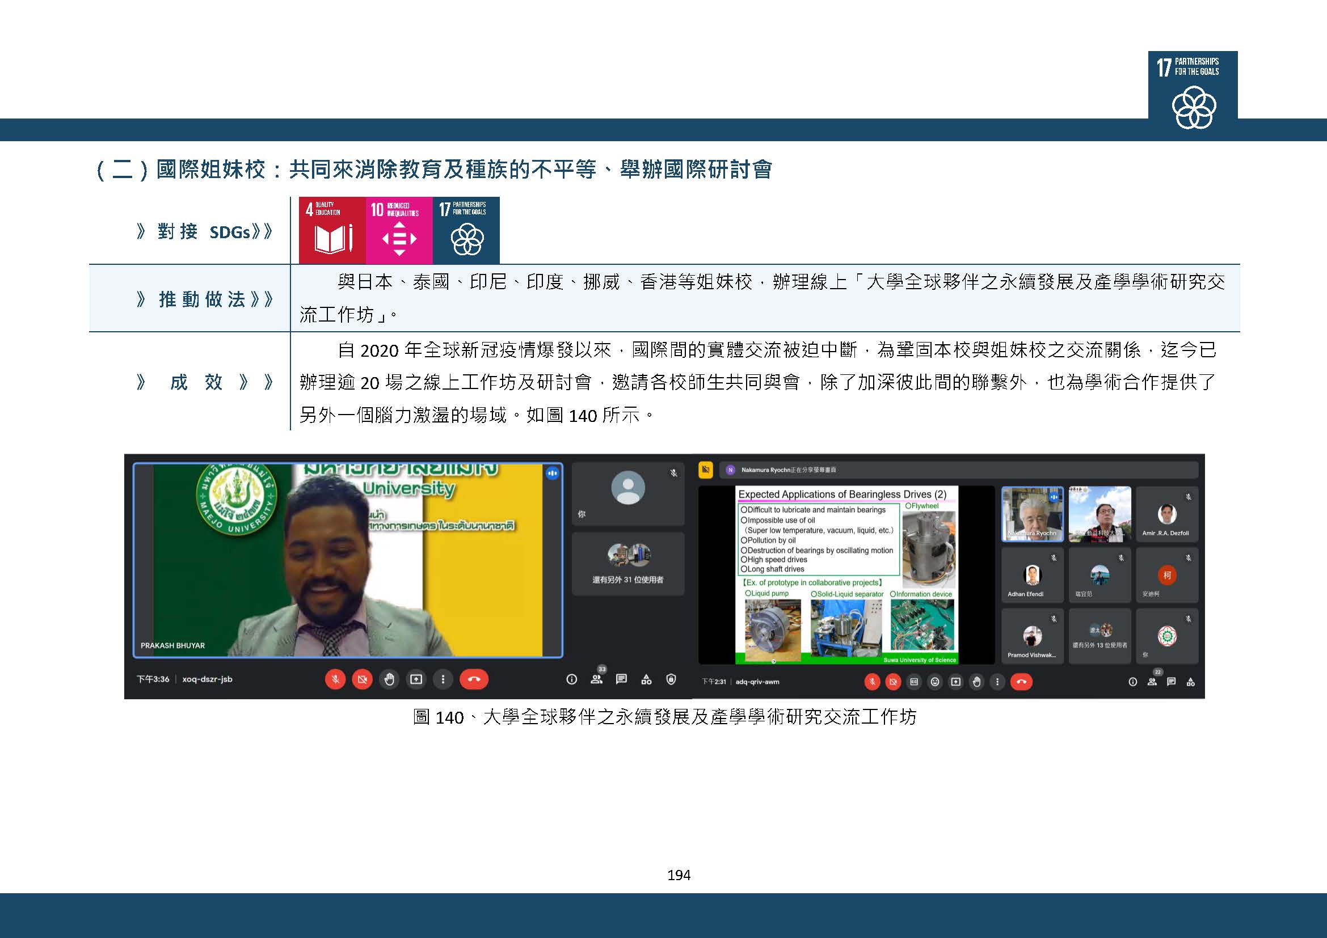
Task: Click the speaking indicator on PRAKASH BHUYAR tile
Action: point(552,473)
